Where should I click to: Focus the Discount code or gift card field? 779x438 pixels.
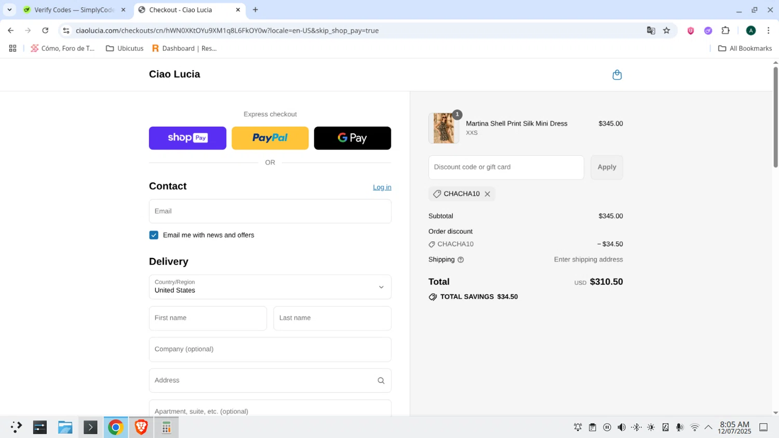coord(506,167)
